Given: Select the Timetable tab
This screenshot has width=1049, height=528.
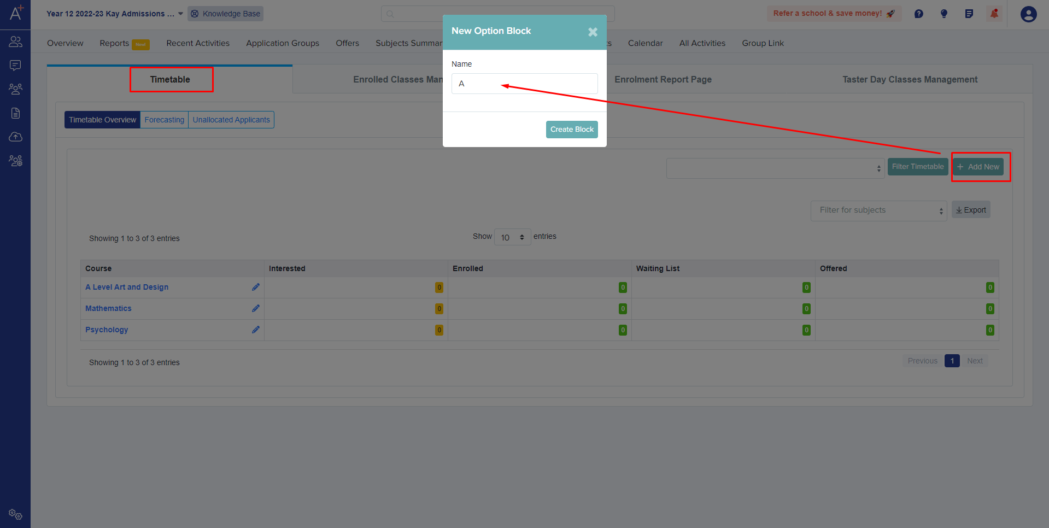Looking at the screenshot, I should [x=170, y=80].
